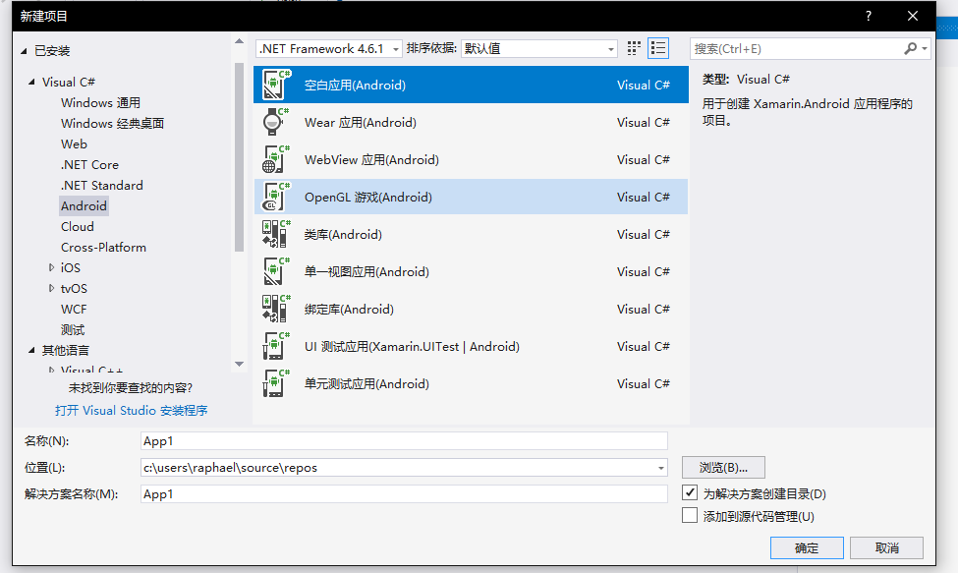Select WebView 应用(Android) template name
This screenshot has height=573, width=958.
click(x=371, y=160)
